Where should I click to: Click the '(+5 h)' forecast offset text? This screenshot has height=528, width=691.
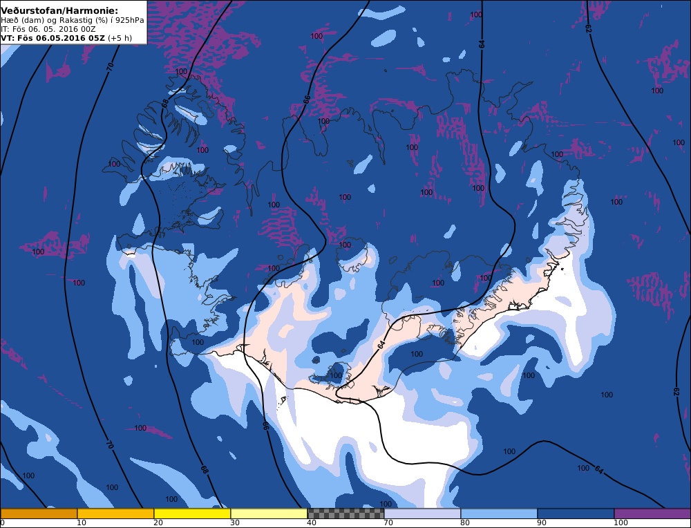pyautogui.click(x=120, y=38)
